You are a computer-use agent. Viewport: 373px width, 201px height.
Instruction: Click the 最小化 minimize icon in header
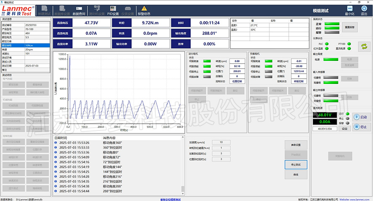tap(350, 10)
